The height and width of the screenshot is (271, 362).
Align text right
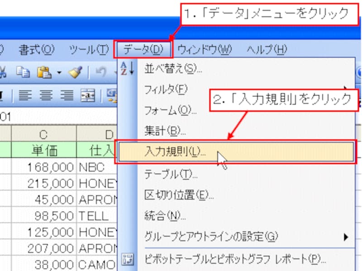(67, 95)
